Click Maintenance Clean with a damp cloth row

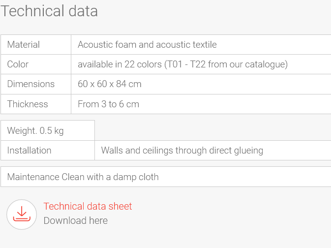pyautogui.click(x=166, y=177)
